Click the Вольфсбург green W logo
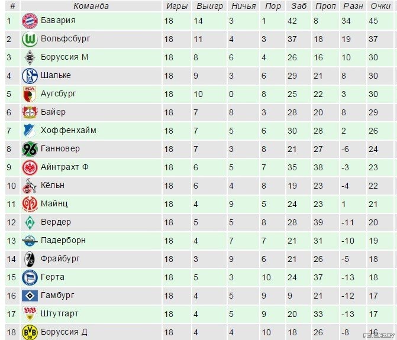This screenshot has width=397, height=340. (x=30, y=39)
